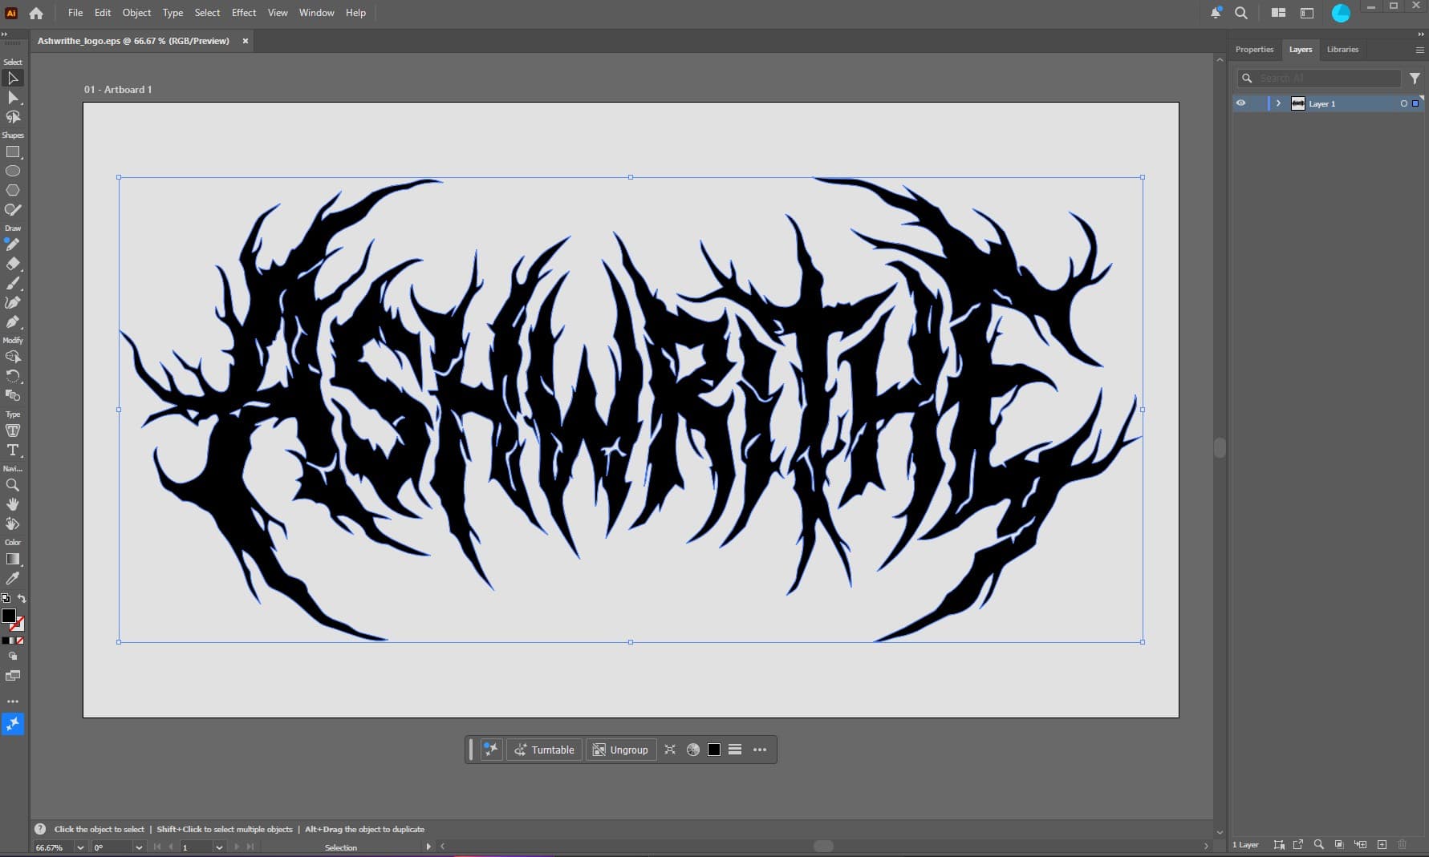Select the Gradient tool
The image size is (1429, 857).
click(13, 559)
